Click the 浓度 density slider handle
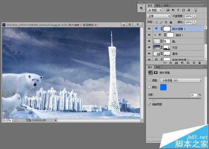This screenshot has height=149, width=209. [154, 99]
